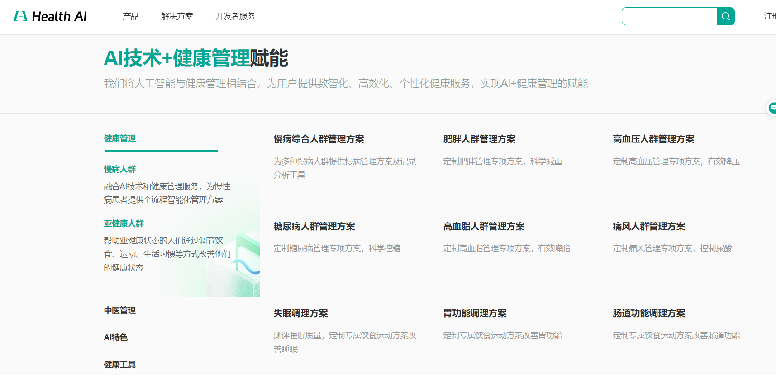Open the floating chat support icon

point(772,108)
